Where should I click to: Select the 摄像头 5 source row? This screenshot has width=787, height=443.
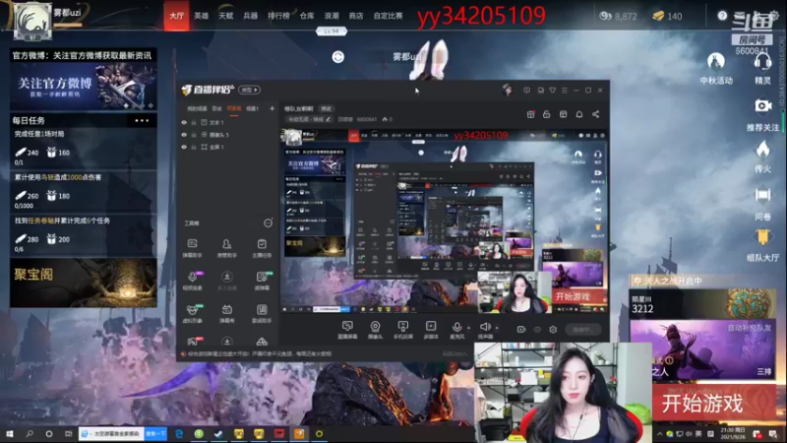[x=227, y=135]
